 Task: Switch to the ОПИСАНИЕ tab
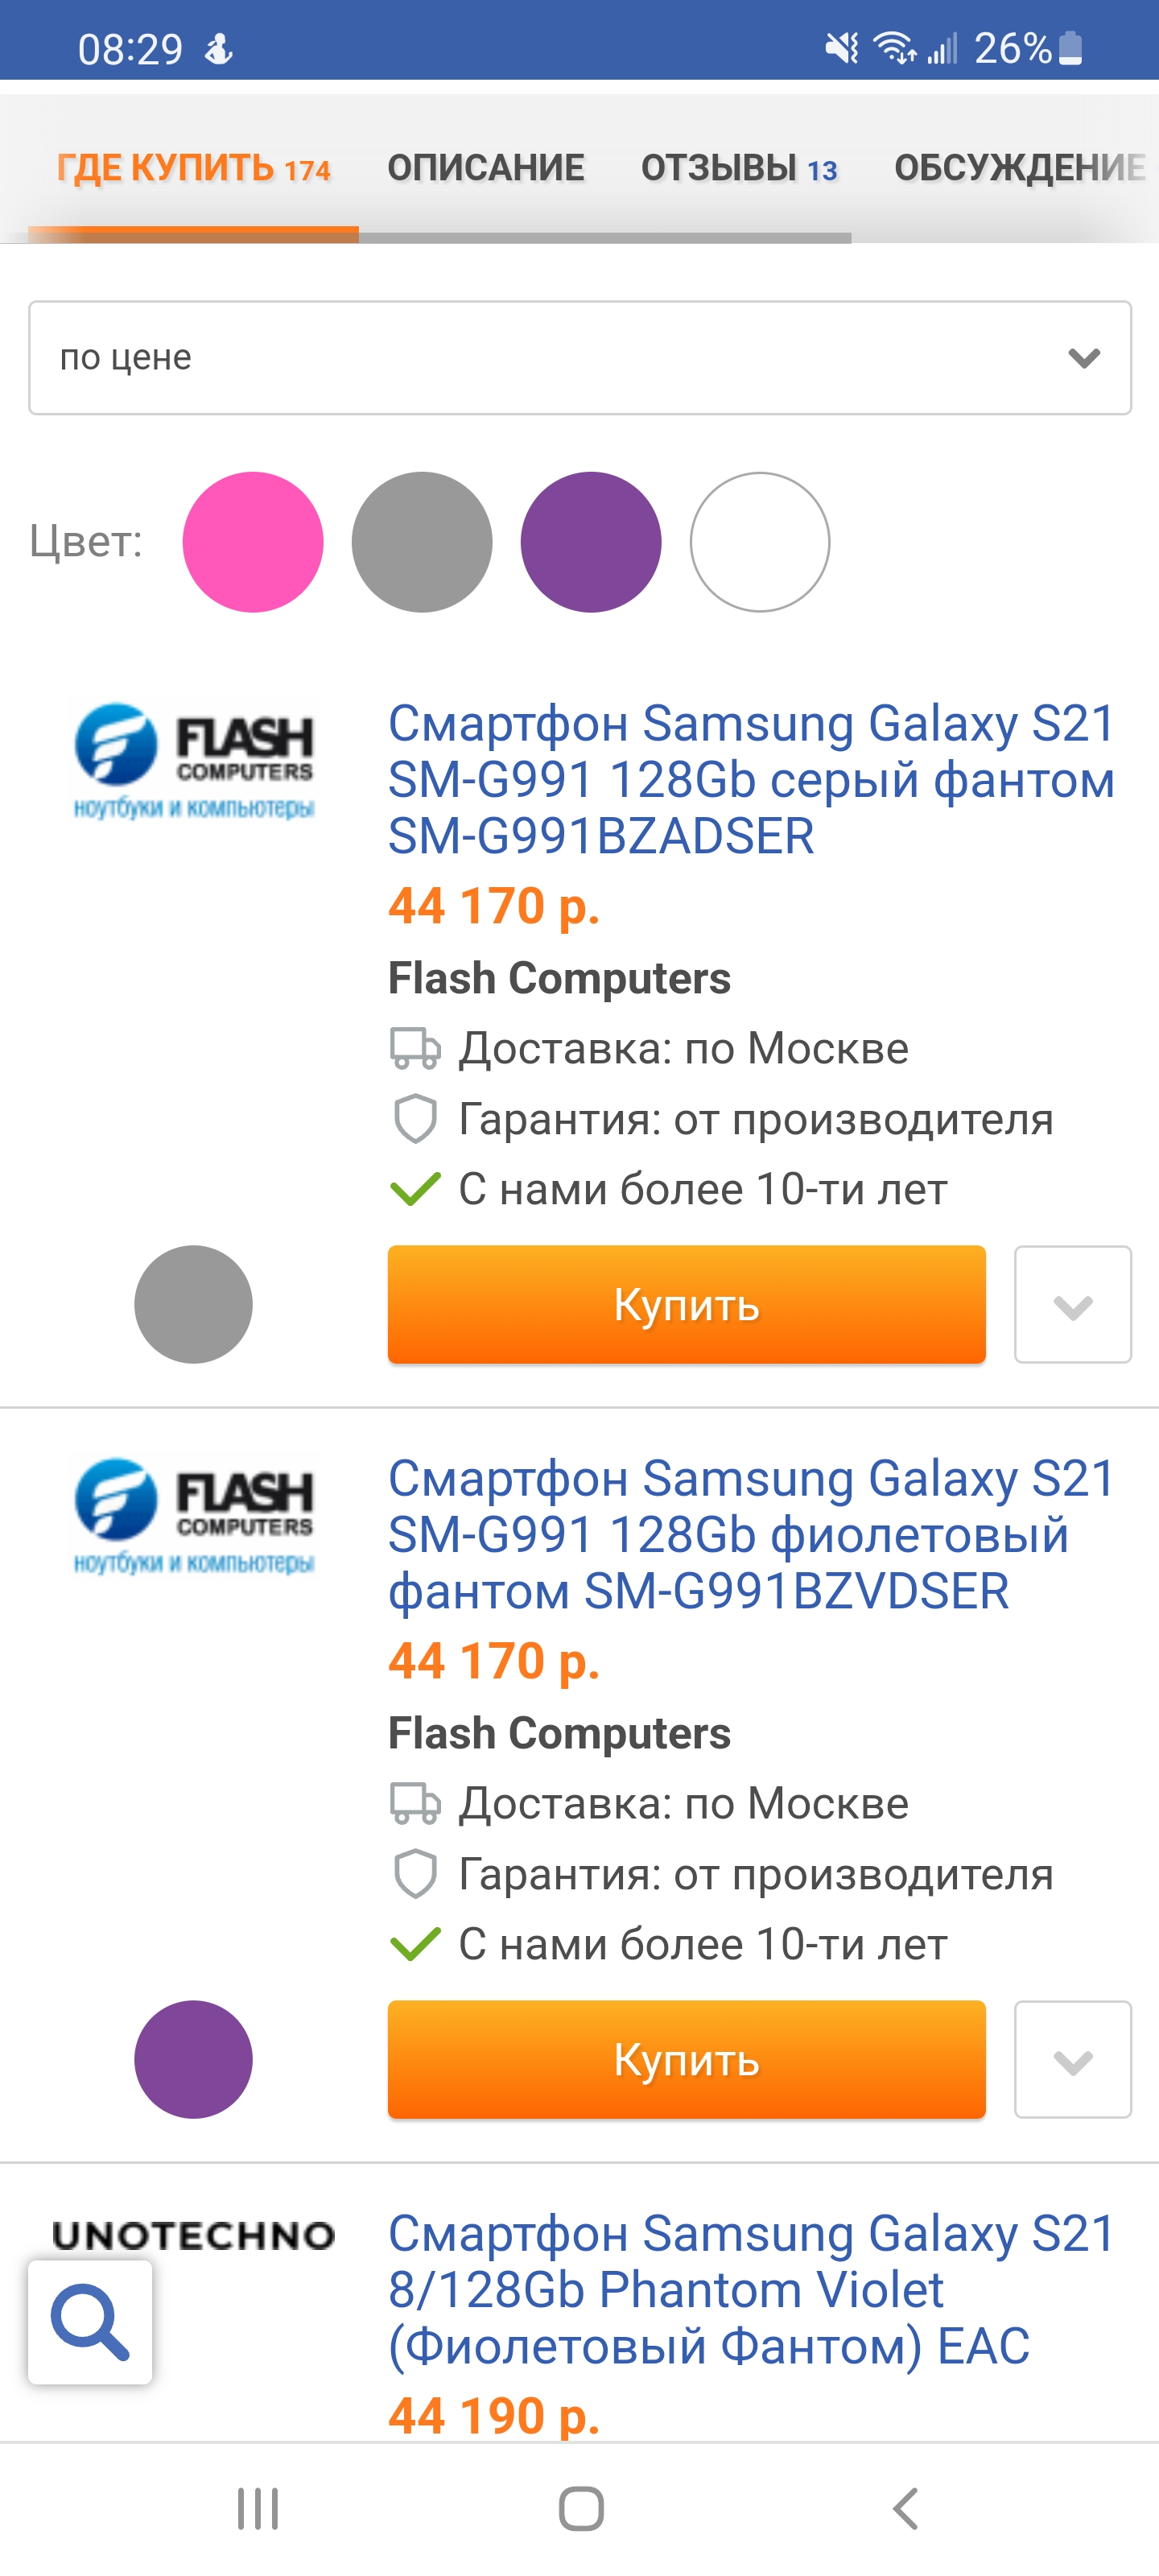click(x=486, y=168)
